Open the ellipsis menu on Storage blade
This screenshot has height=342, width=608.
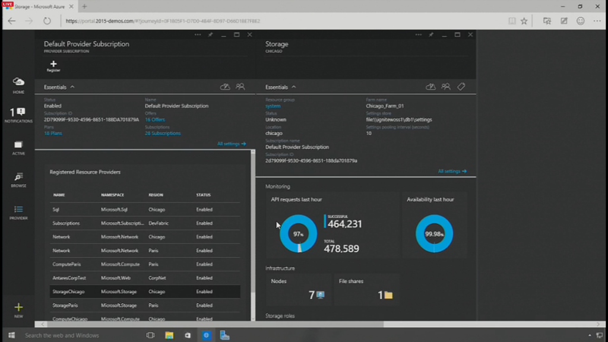[x=419, y=35]
